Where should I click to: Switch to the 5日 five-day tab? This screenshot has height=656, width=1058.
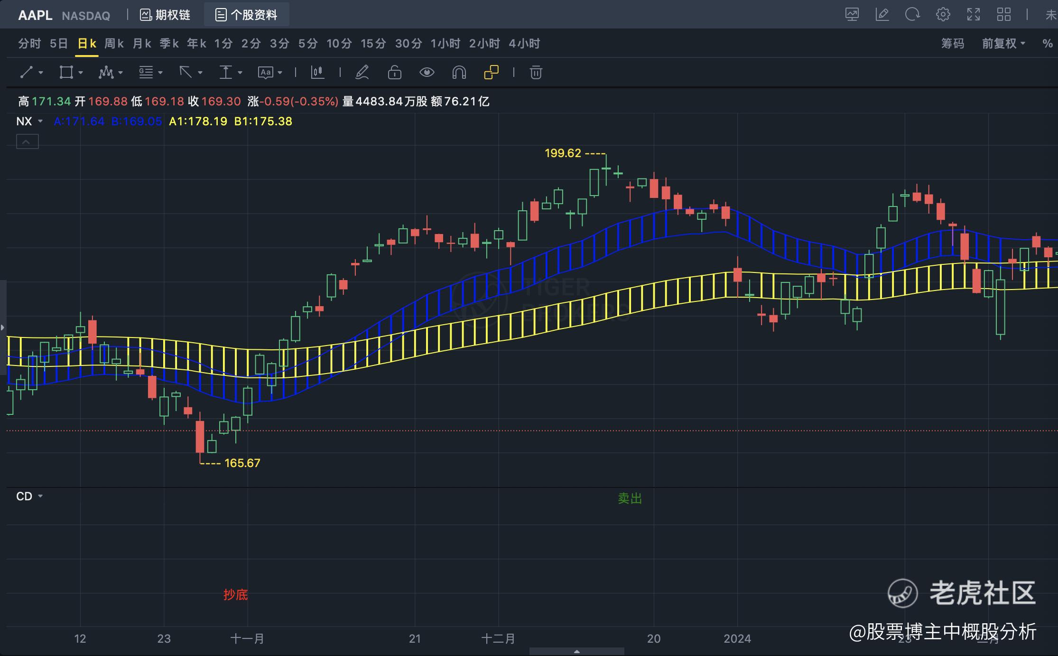59,44
